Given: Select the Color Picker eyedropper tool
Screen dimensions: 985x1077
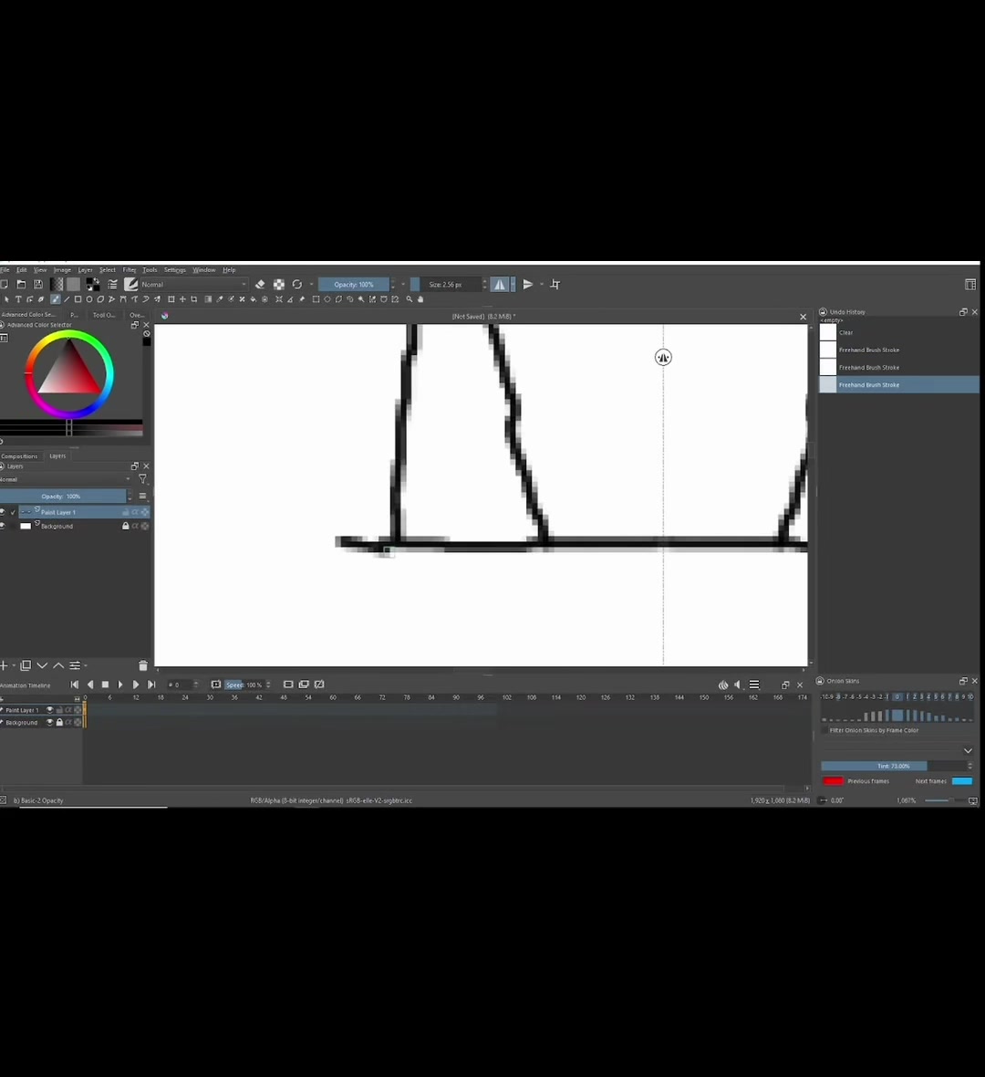Looking at the screenshot, I should pyautogui.click(x=220, y=299).
